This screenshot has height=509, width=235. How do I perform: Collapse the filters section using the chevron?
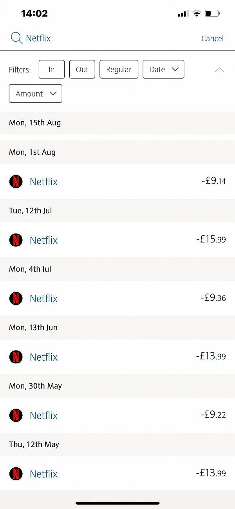(219, 70)
